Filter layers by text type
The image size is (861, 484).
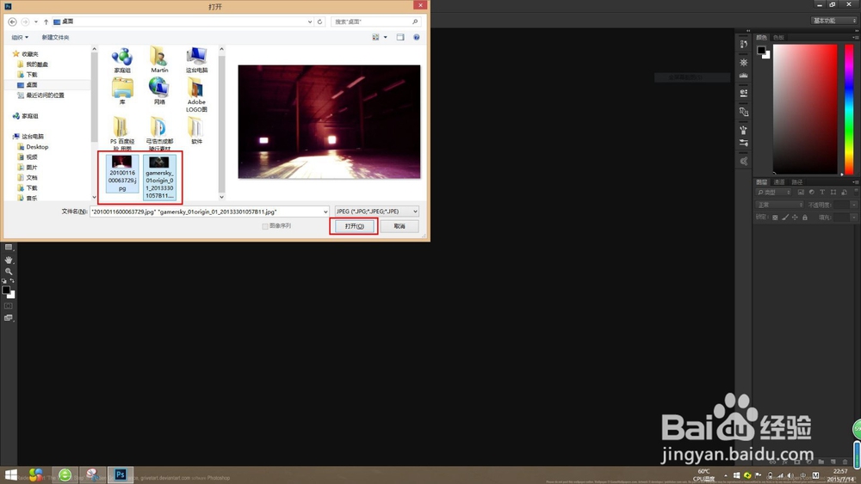[x=822, y=193]
